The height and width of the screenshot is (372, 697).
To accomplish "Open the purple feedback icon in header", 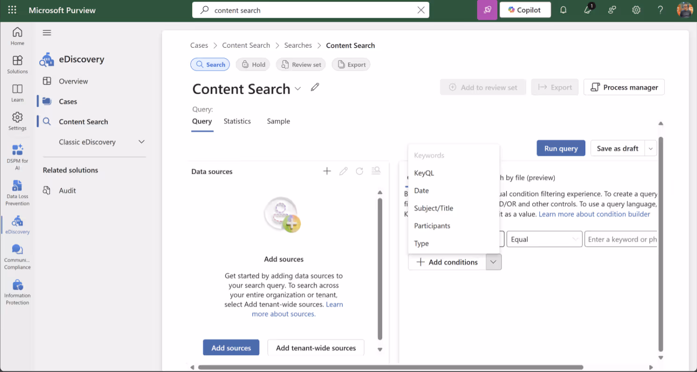I will pos(487,10).
